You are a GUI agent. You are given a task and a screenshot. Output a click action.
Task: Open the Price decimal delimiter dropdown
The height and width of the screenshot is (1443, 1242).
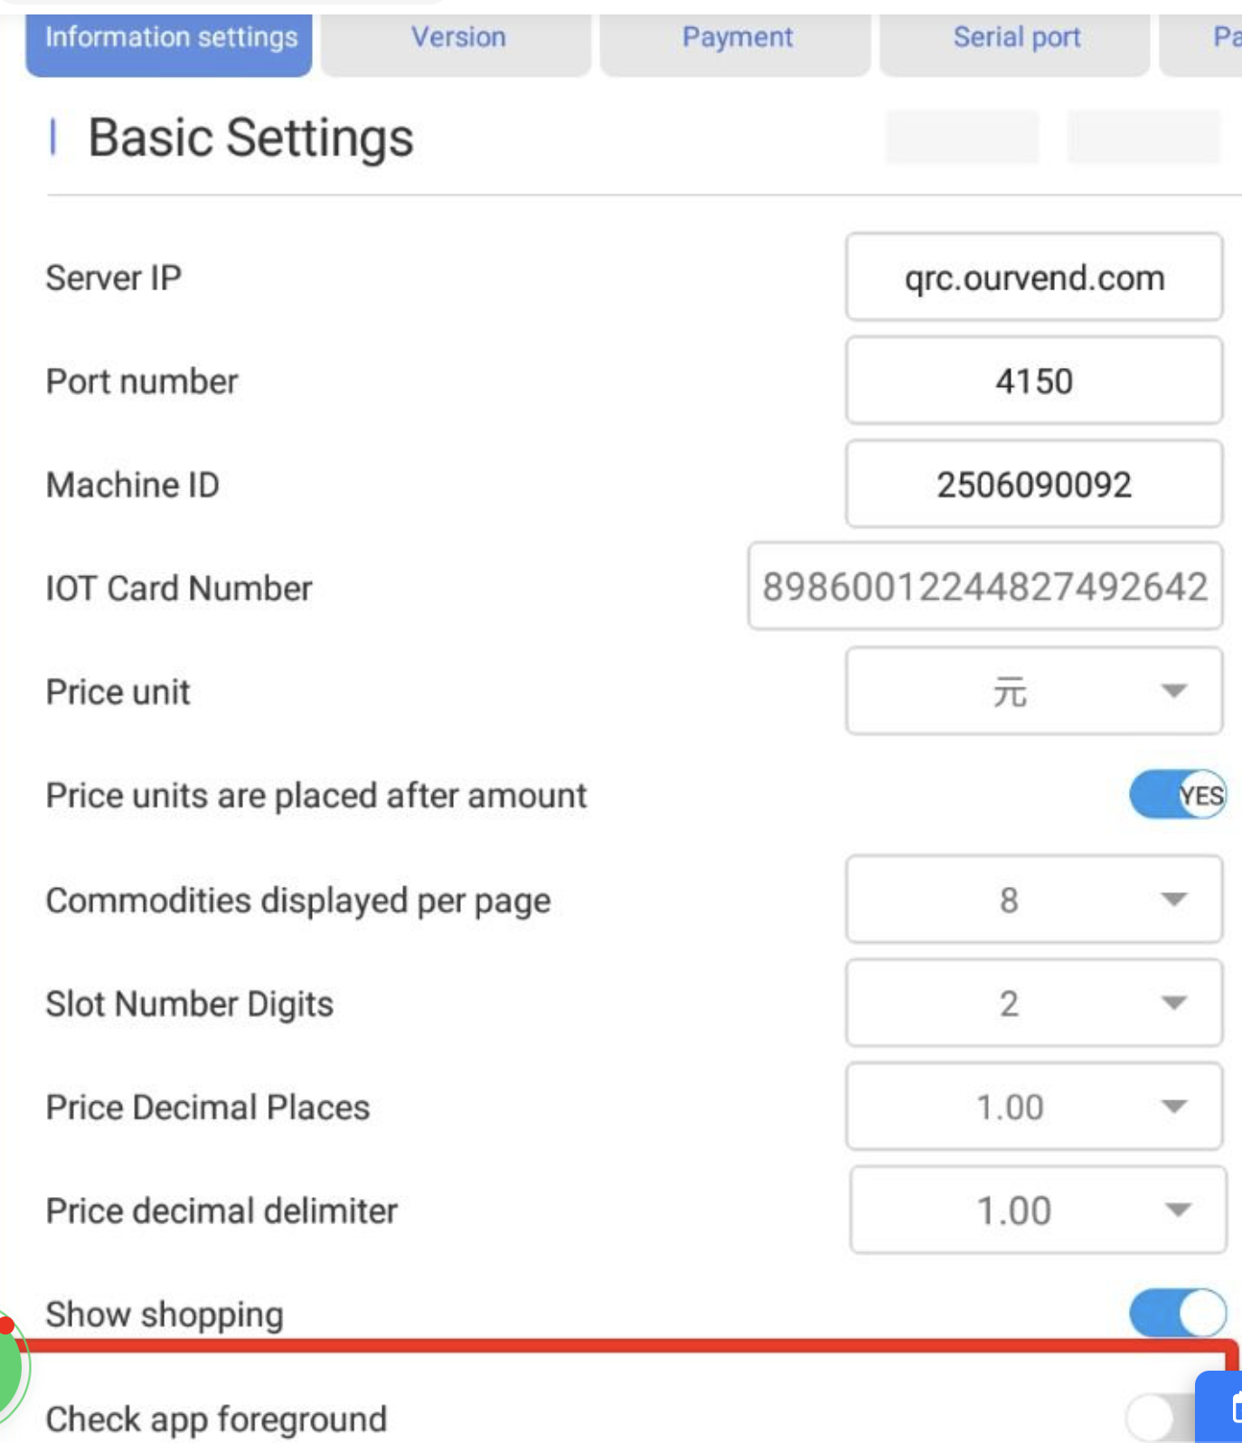(1037, 1211)
